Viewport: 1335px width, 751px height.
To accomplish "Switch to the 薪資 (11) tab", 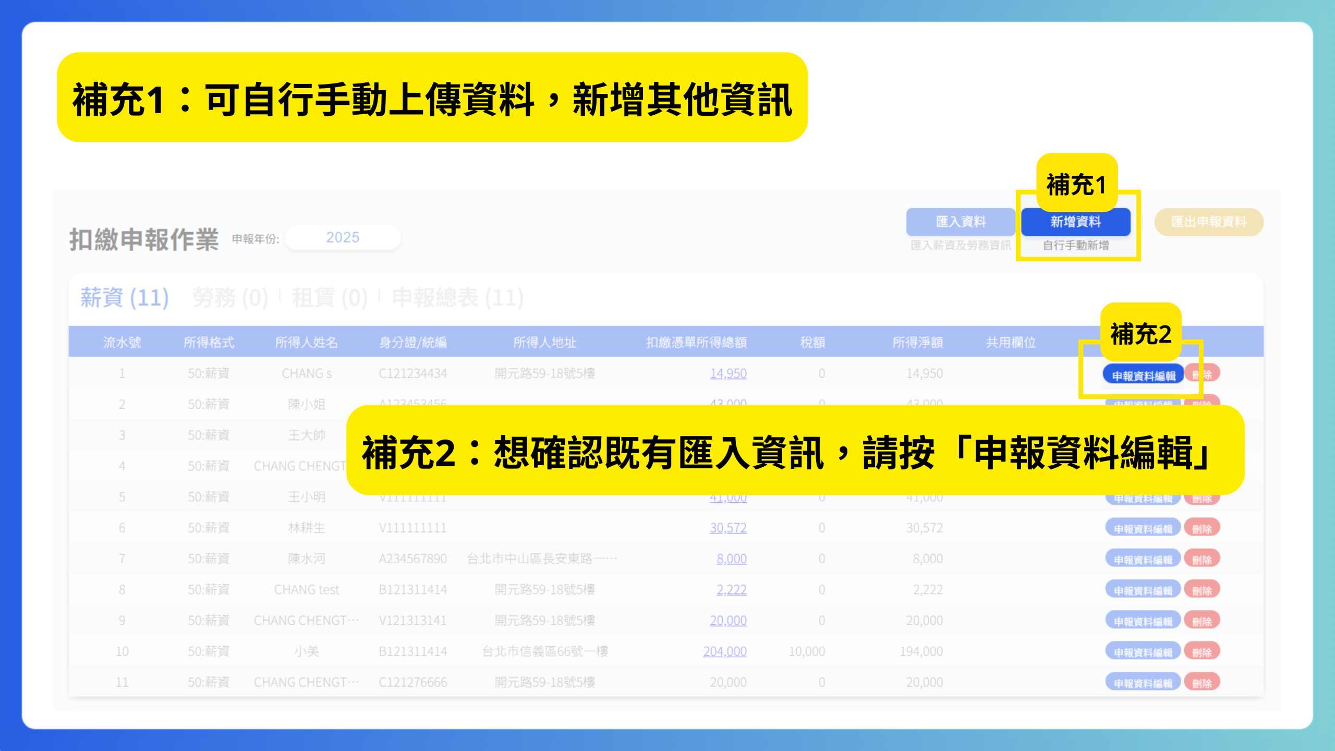I will coord(125,298).
